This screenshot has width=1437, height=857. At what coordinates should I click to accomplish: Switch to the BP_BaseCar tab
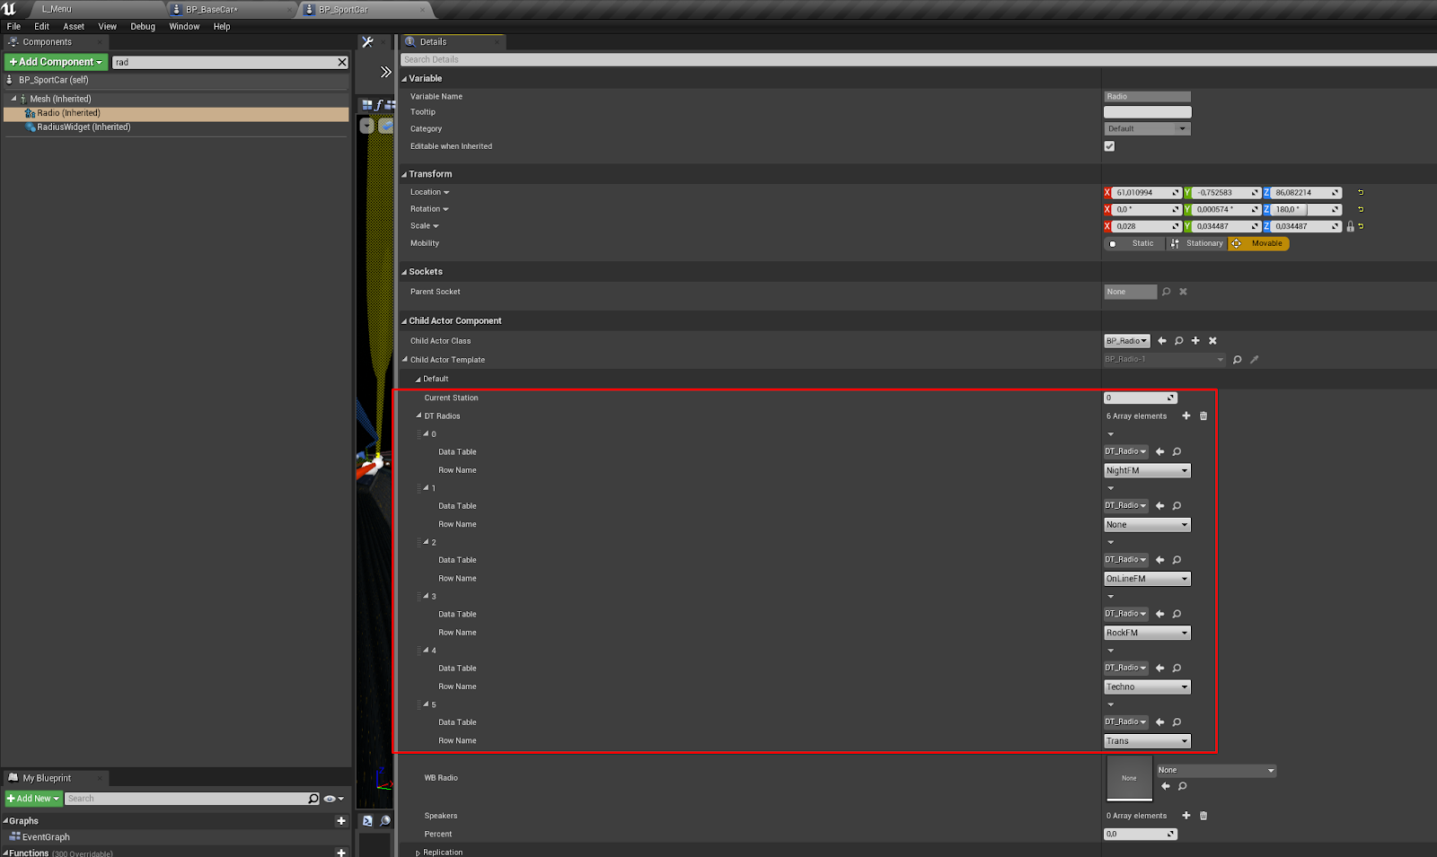[x=212, y=9]
